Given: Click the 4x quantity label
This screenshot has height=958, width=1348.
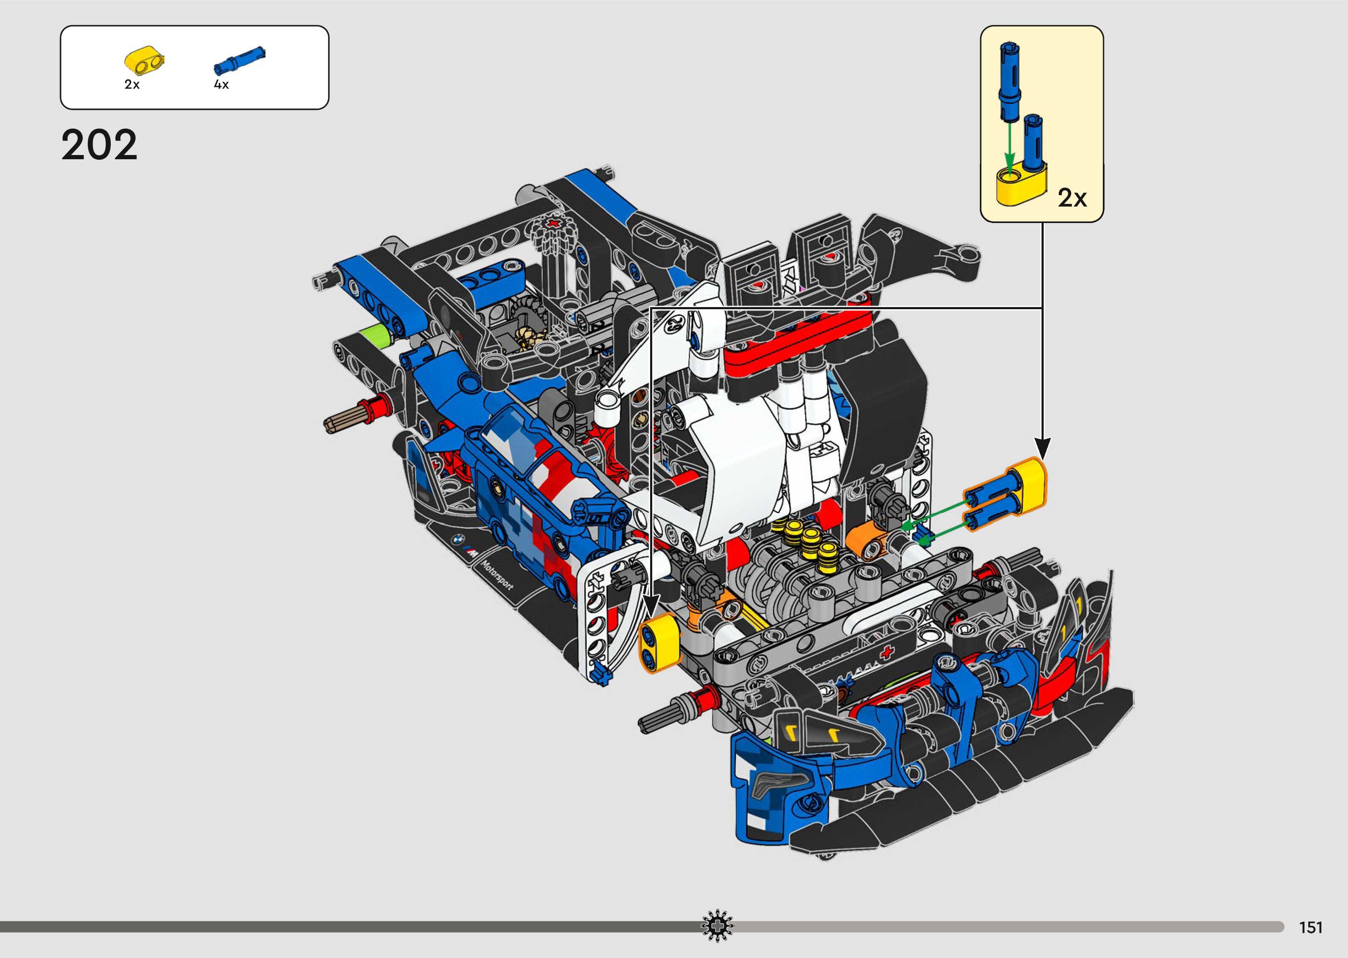Looking at the screenshot, I should click(x=221, y=84).
